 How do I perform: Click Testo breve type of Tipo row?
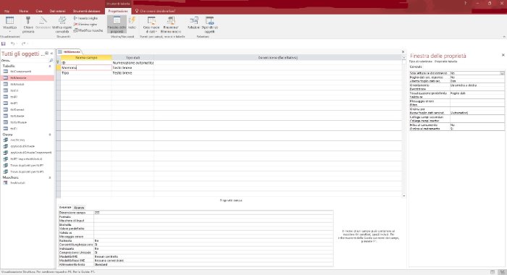click(x=133, y=73)
